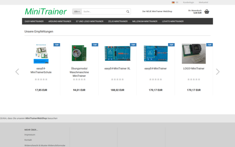Screen dimensions: 235x147
Task: Click the search magnifier icon
Action: (128, 11)
